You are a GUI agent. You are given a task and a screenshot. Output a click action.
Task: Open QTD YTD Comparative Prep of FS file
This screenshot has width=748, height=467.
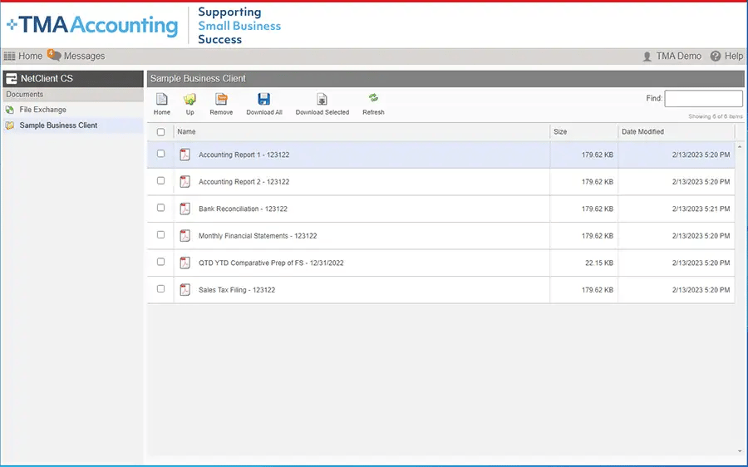pyautogui.click(x=271, y=263)
